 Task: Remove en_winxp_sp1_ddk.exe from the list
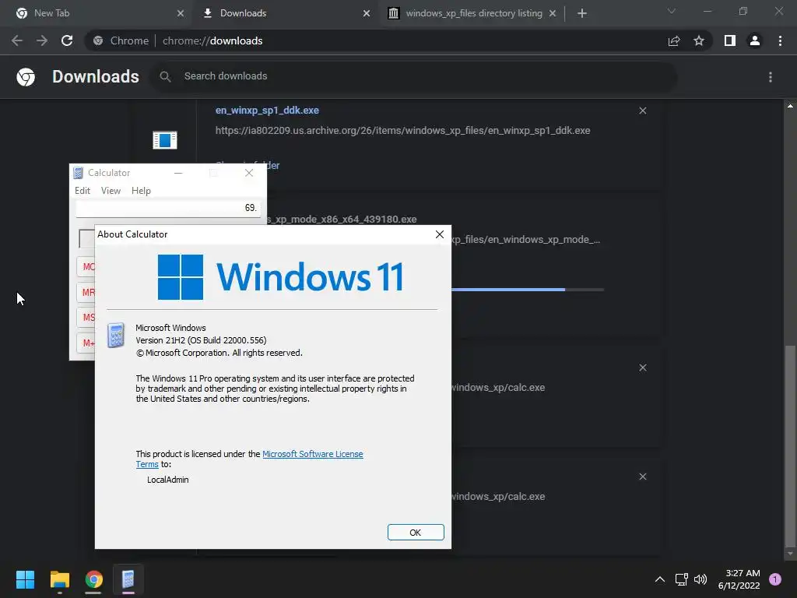(x=643, y=111)
